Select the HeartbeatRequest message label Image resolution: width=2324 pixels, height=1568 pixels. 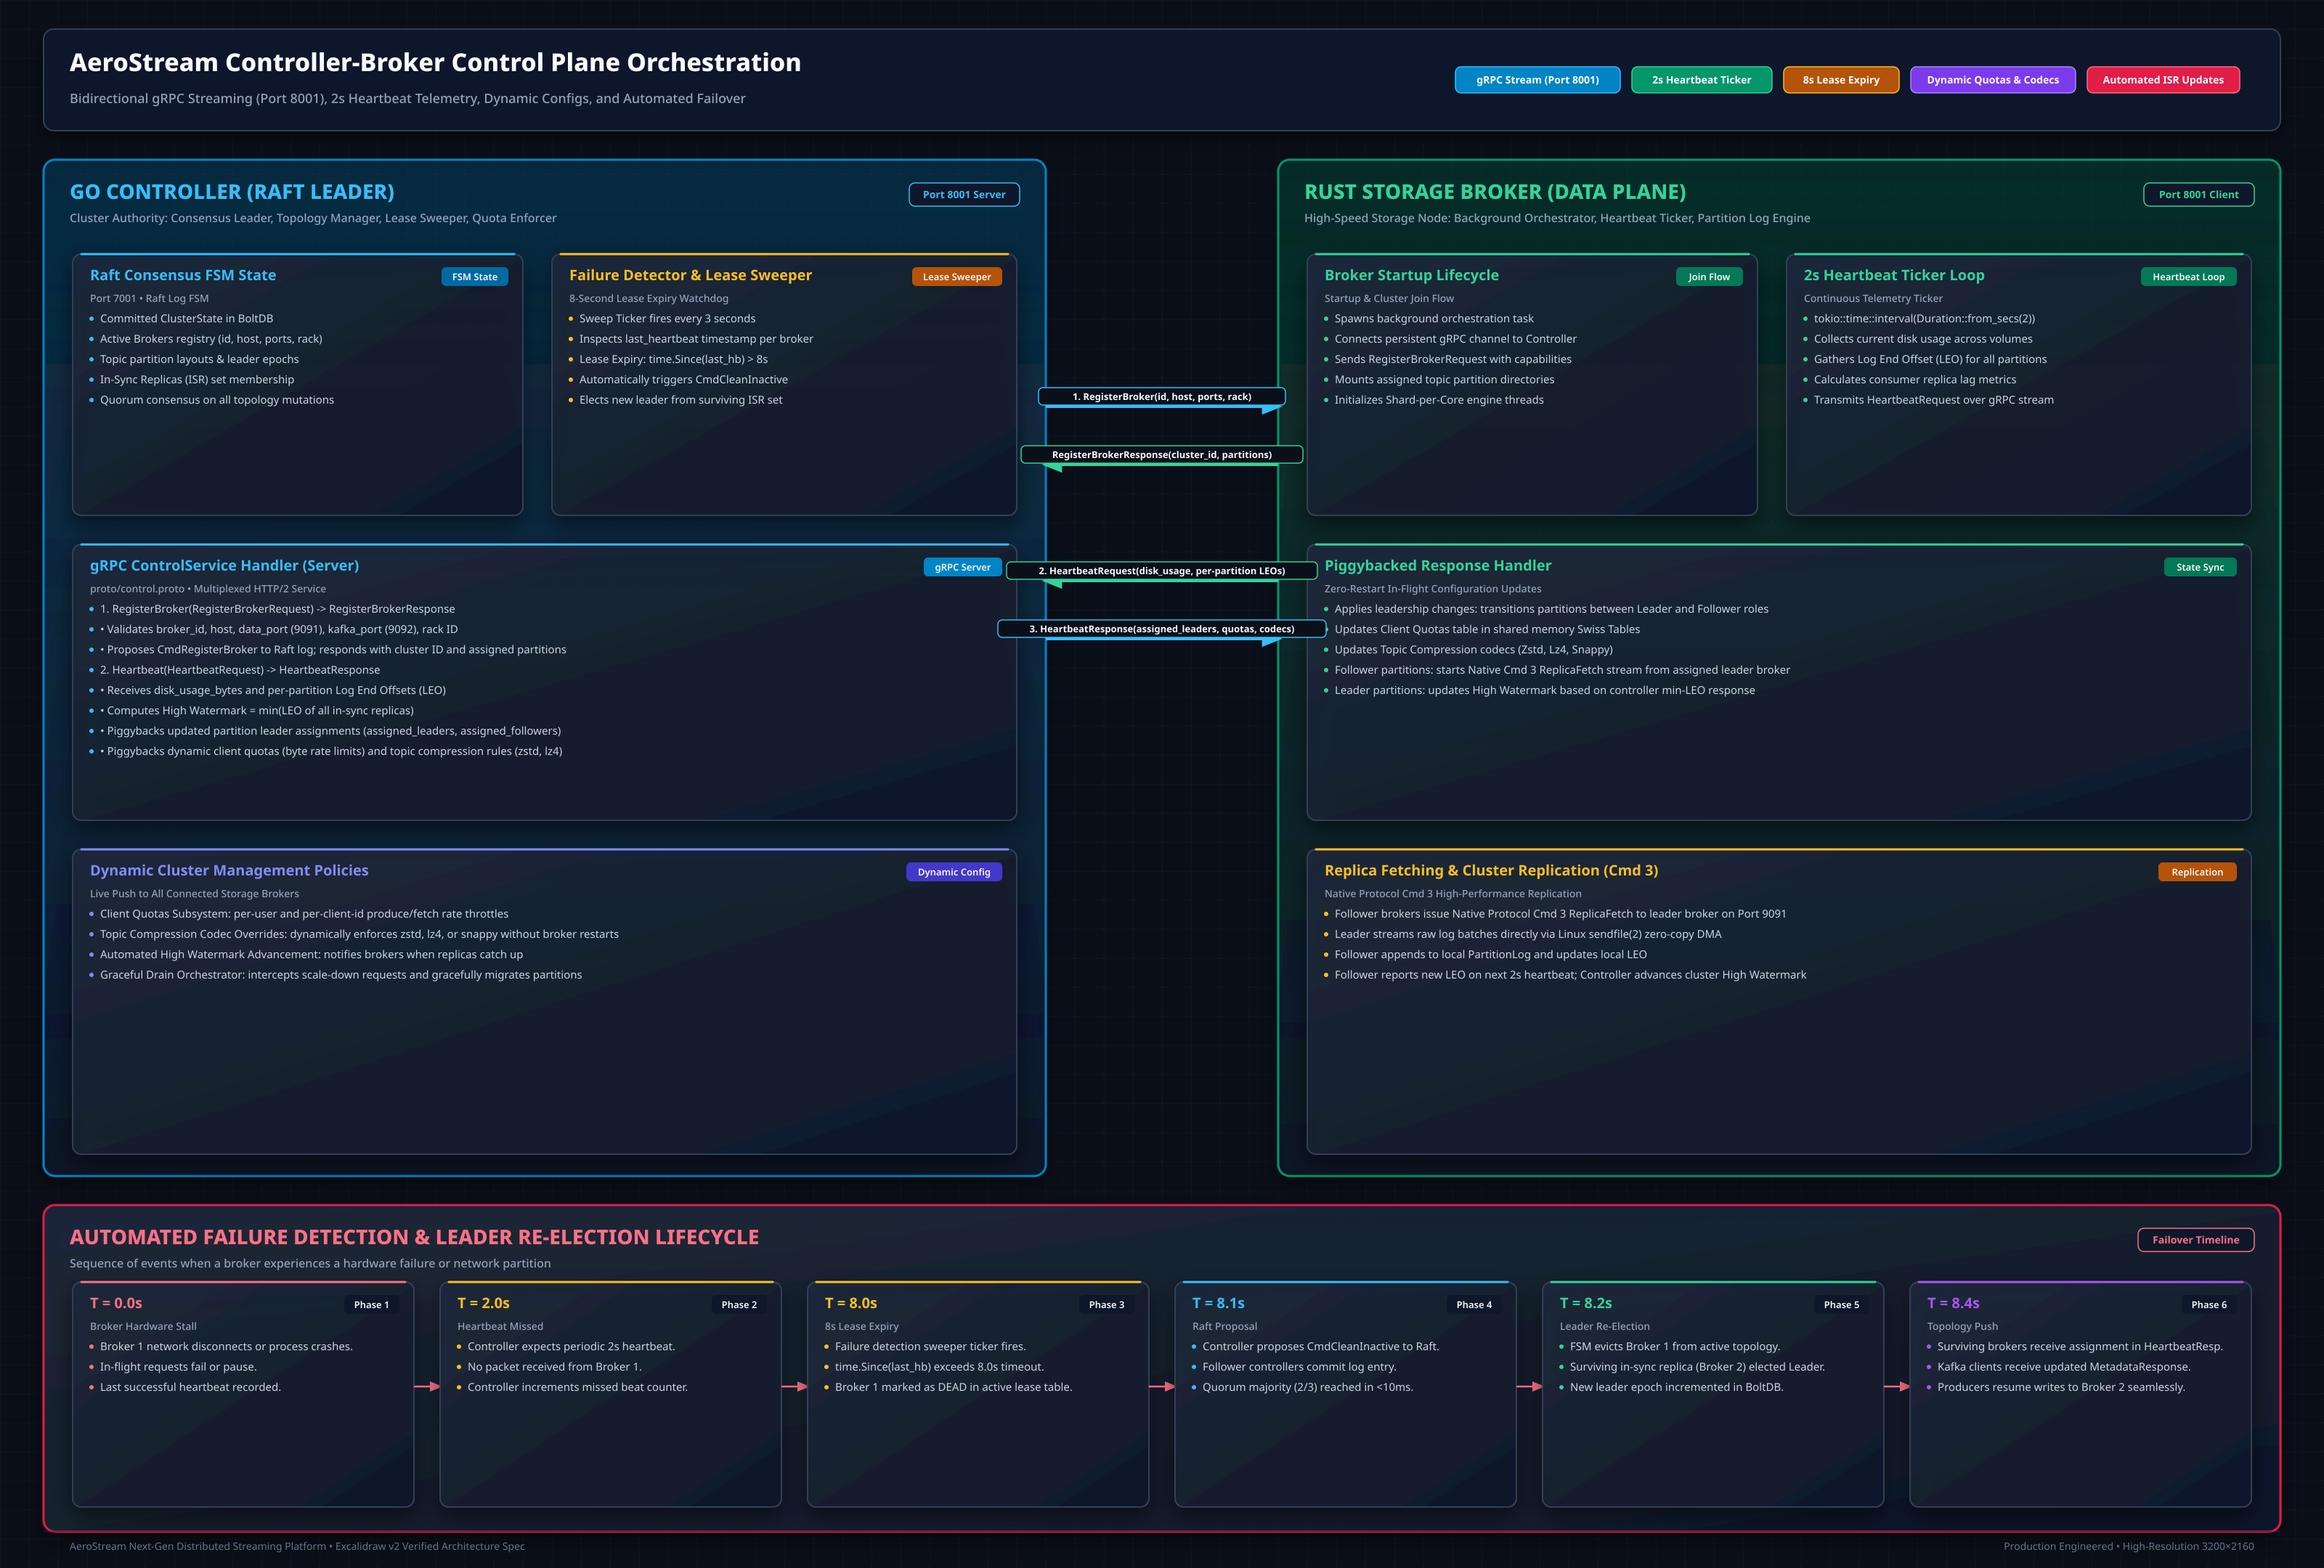(x=1161, y=571)
